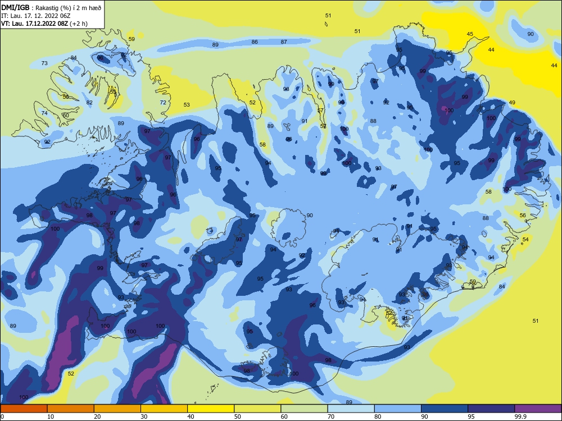Image resolution: width=562 pixels, height=421 pixels.
Task: Click the legend tick label '70'
Action: tap(331, 417)
